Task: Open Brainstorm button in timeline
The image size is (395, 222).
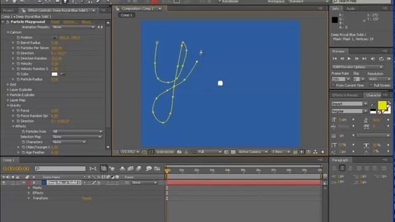Action: [x=149, y=168]
